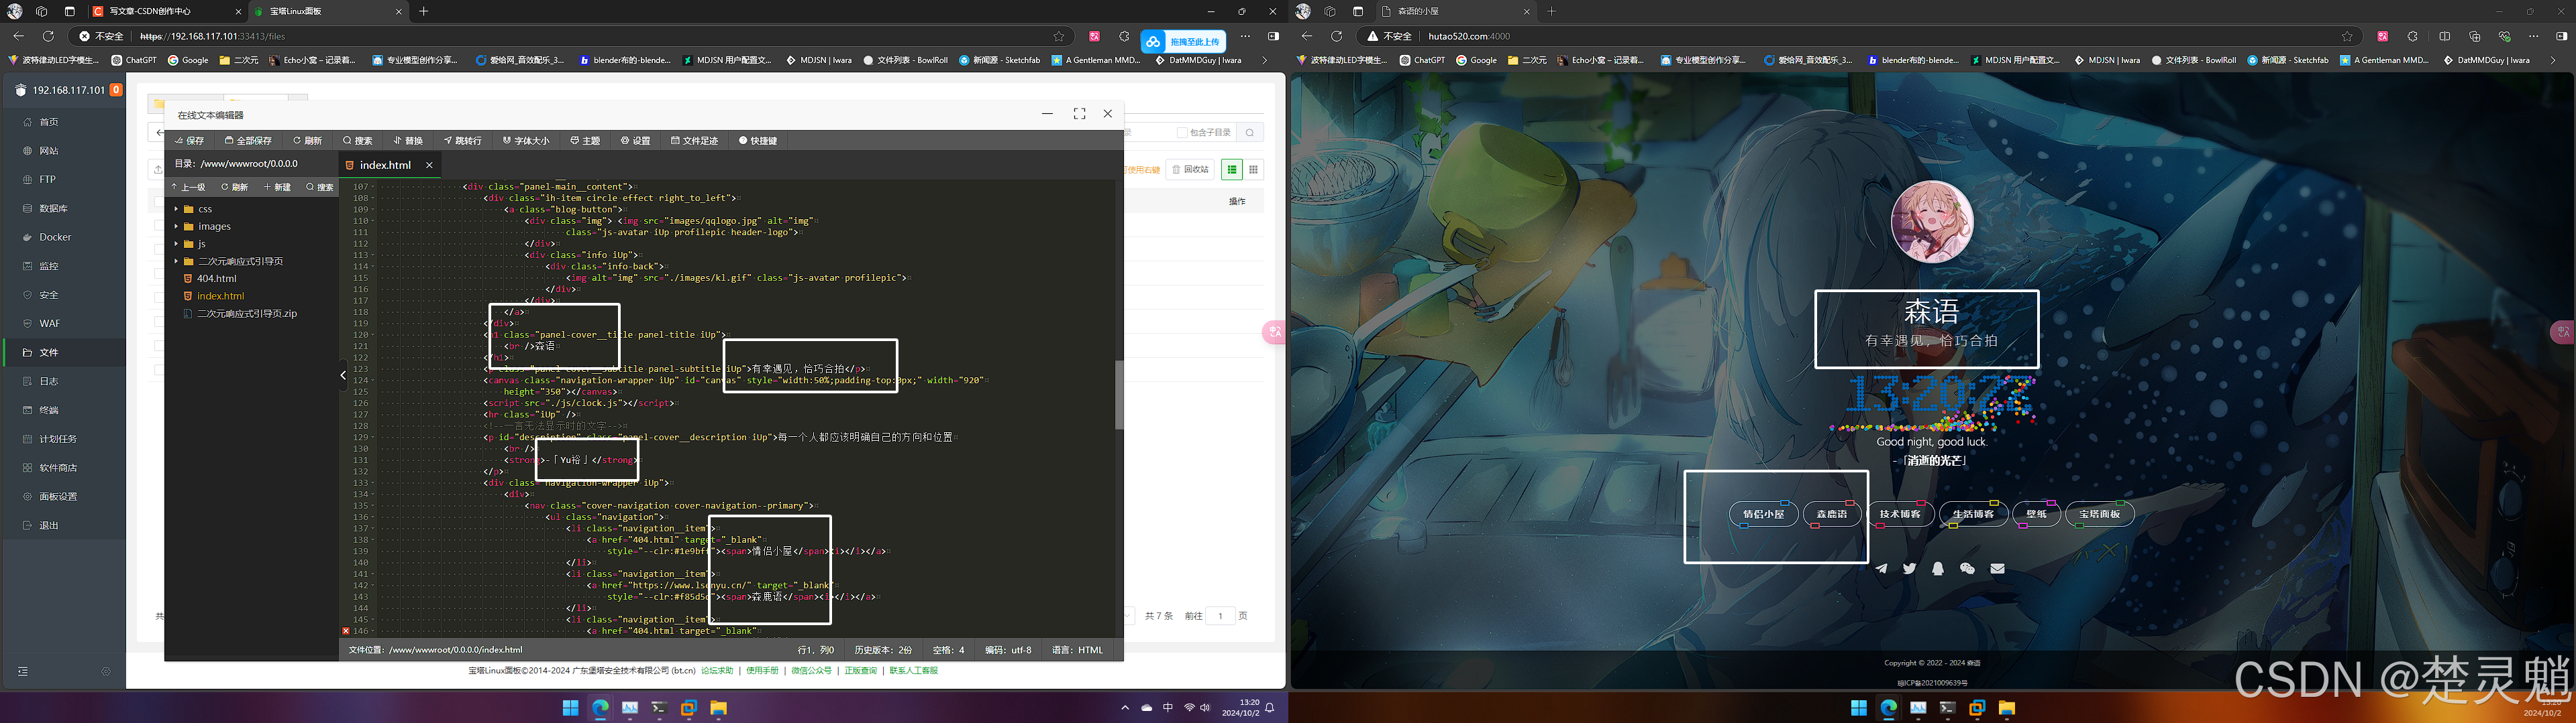Switch files to grid view

(x=1253, y=170)
